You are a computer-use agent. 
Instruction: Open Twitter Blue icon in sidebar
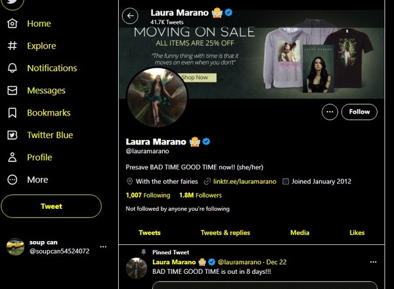pyautogui.click(x=12, y=135)
